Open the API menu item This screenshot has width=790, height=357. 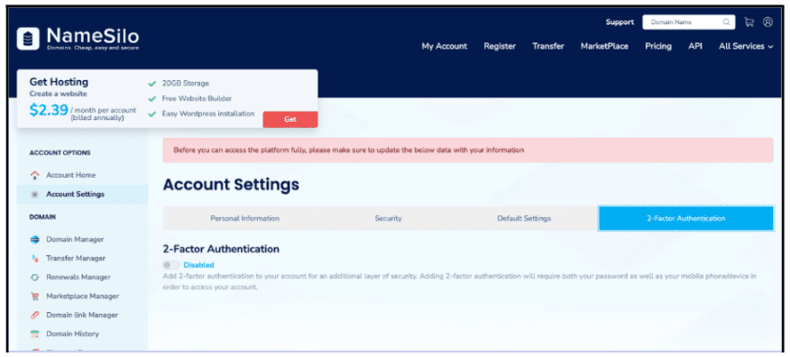click(695, 46)
